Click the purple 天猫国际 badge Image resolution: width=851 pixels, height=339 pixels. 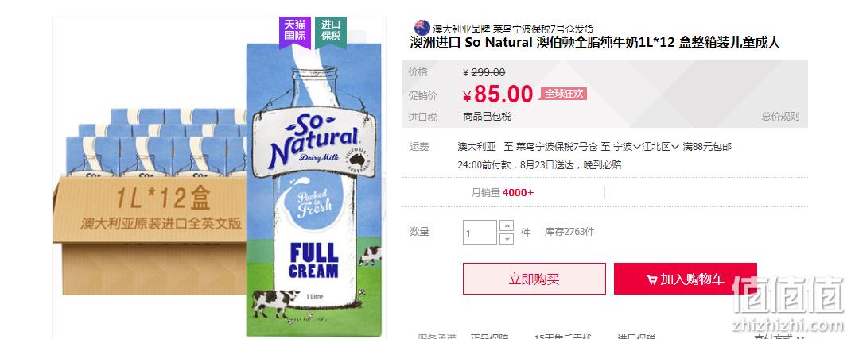[295, 32]
